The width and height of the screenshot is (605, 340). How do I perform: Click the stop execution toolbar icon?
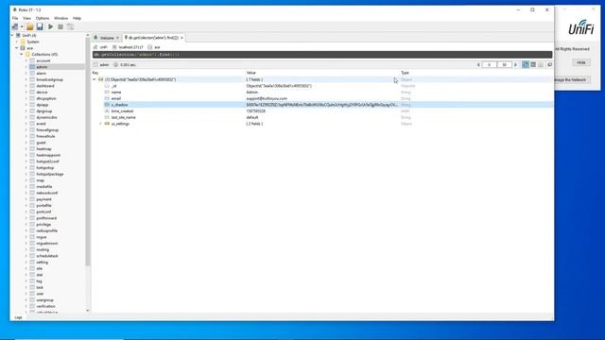coord(60,26)
